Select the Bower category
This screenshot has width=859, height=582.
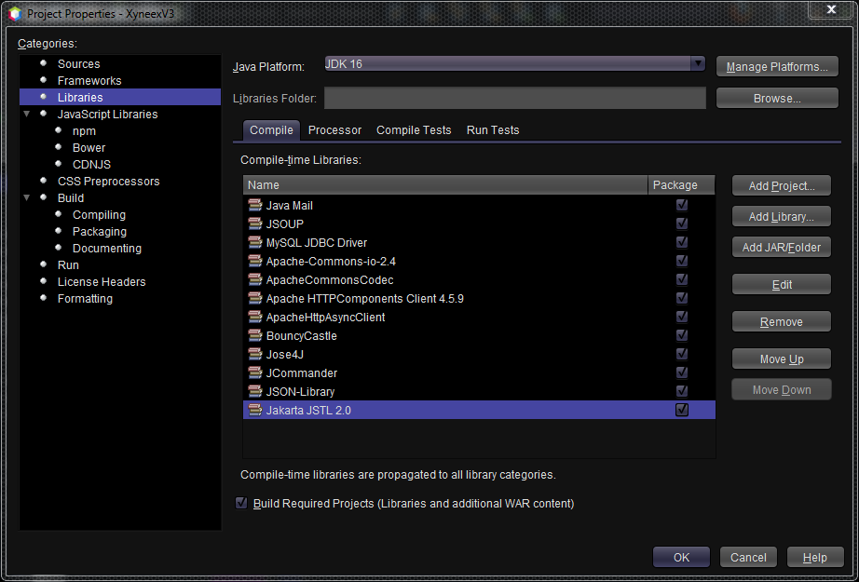pyautogui.click(x=89, y=147)
